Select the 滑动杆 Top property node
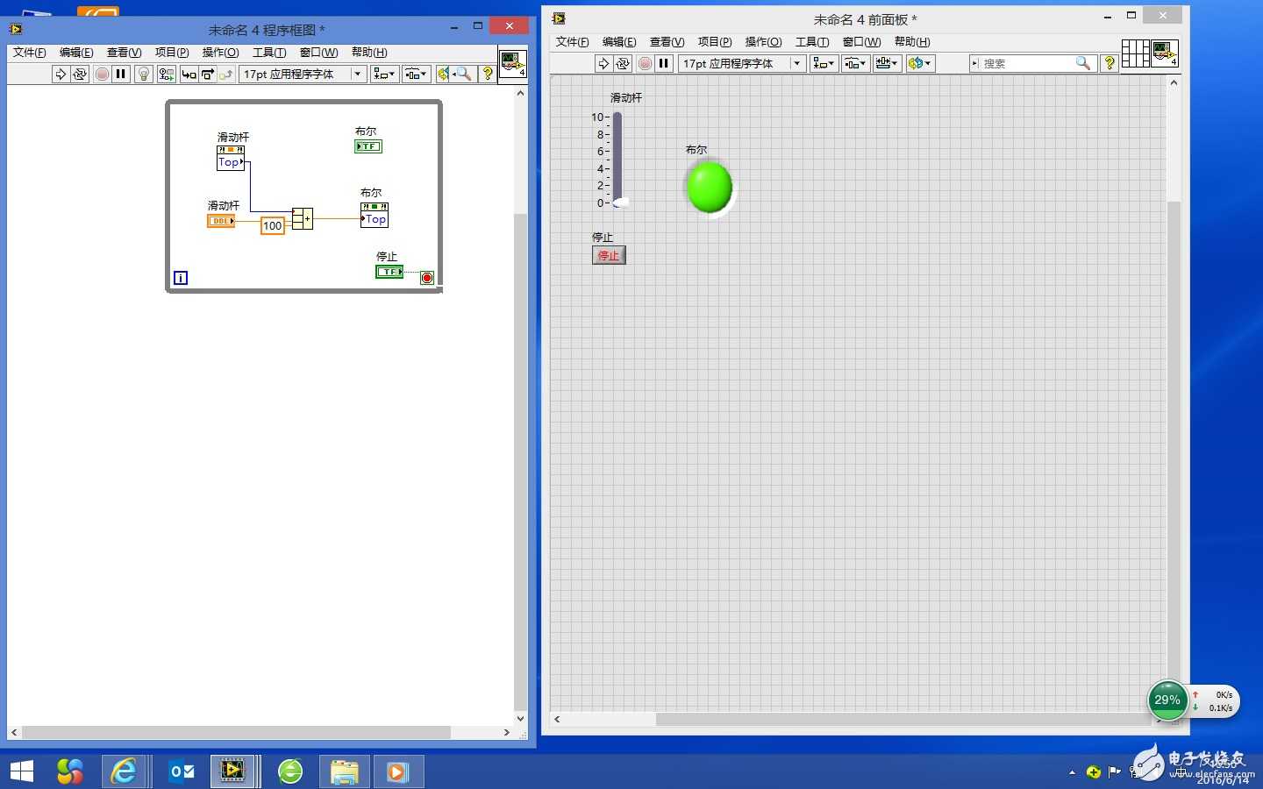 [x=231, y=157]
